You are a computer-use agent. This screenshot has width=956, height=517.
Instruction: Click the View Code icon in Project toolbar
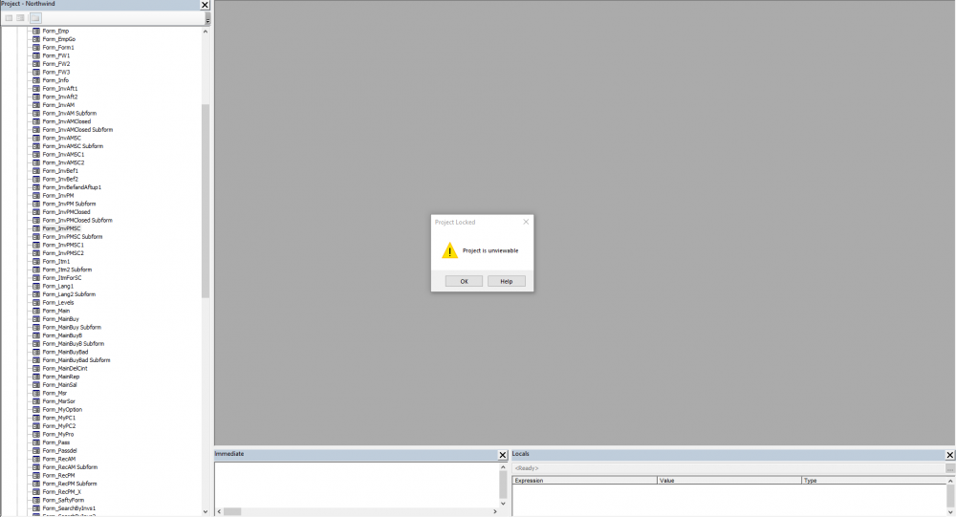pos(9,18)
